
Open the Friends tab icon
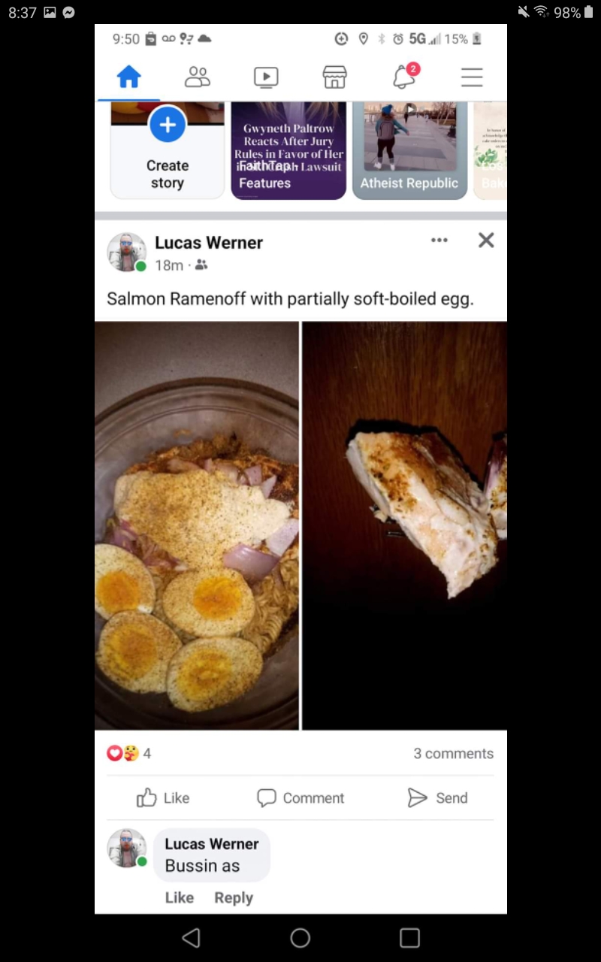coord(198,77)
